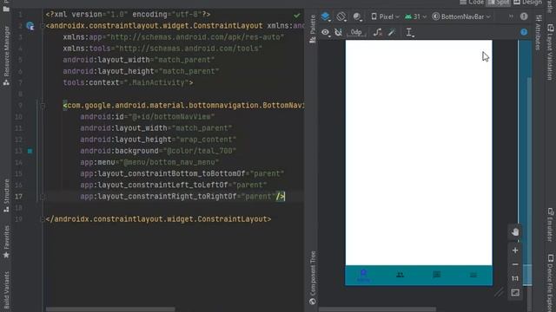The height and width of the screenshot is (312, 556).
Task: Click the "@+id/bottomNavView" id value
Action: pos(172,117)
